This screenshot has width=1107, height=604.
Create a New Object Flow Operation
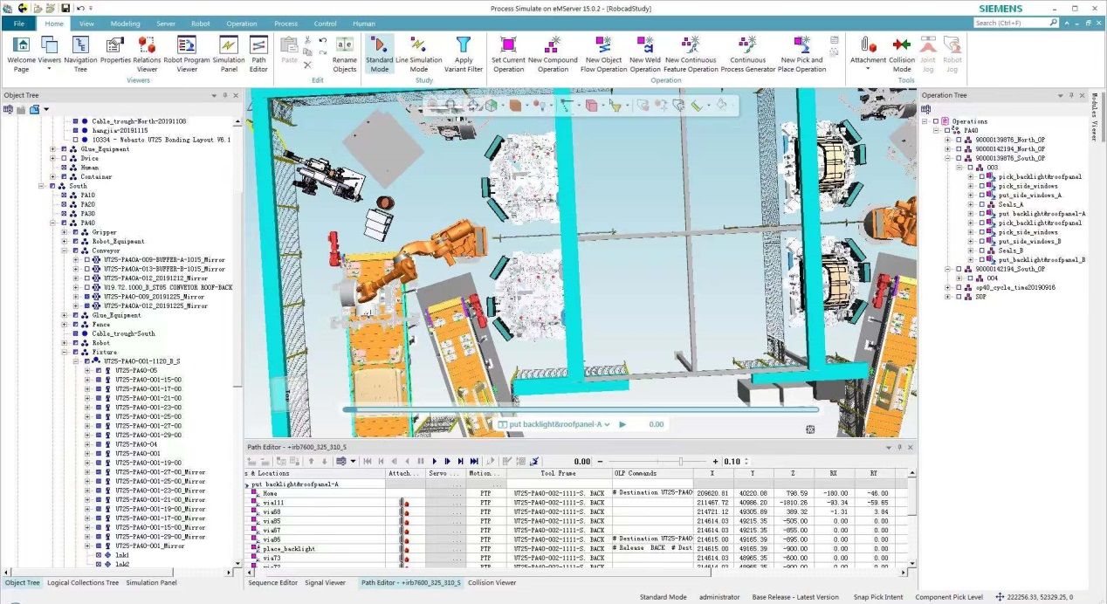pos(604,54)
